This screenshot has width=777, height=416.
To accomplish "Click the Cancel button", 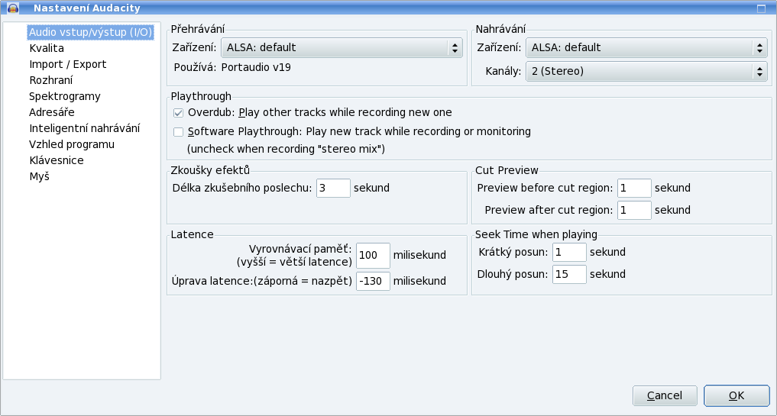I will [665, 395].
